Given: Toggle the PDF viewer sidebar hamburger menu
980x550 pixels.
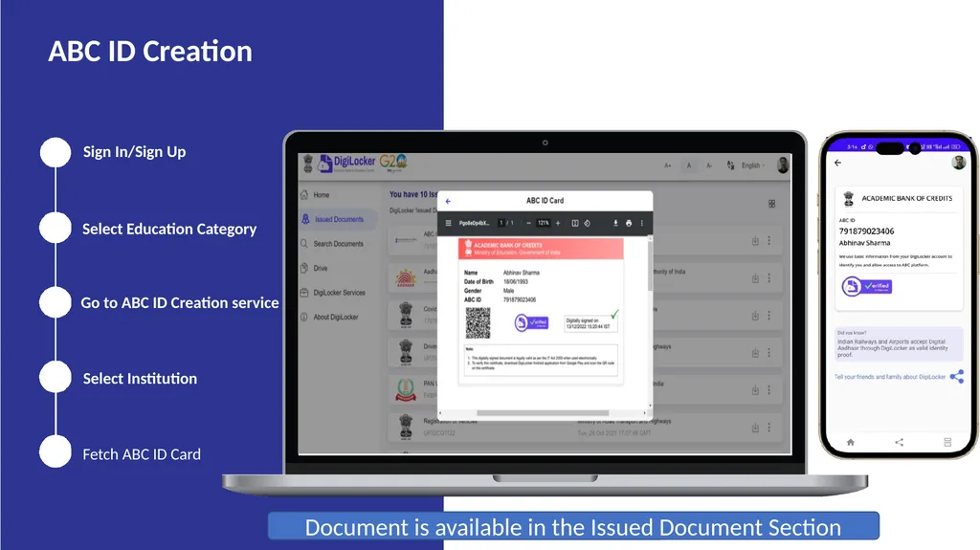Looking at the screenshot, I should [448, 223].
